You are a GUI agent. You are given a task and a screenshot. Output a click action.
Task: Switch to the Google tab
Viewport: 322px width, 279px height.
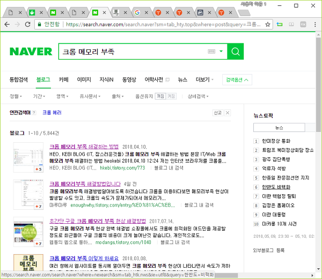[137, 12]
